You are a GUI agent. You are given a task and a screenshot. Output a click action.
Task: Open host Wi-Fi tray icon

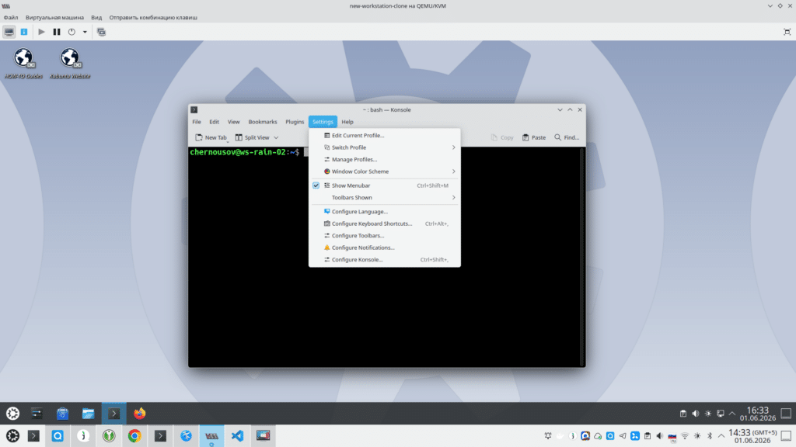685,436
